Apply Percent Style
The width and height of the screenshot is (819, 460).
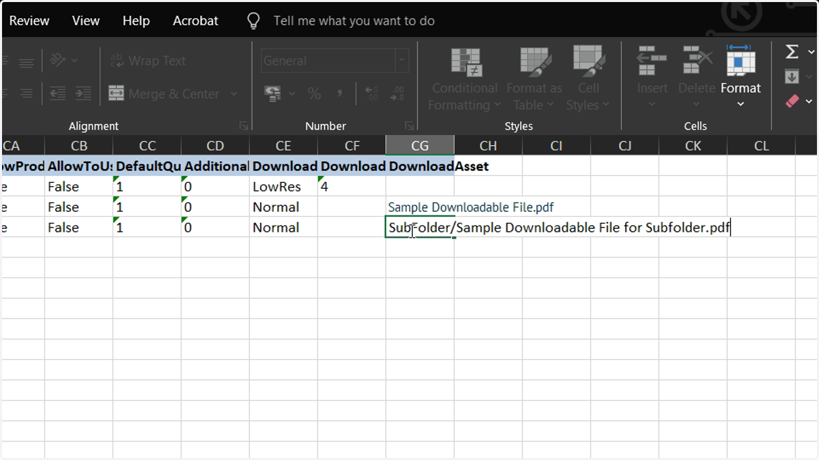pyautogui.click(x=314, y=93)
